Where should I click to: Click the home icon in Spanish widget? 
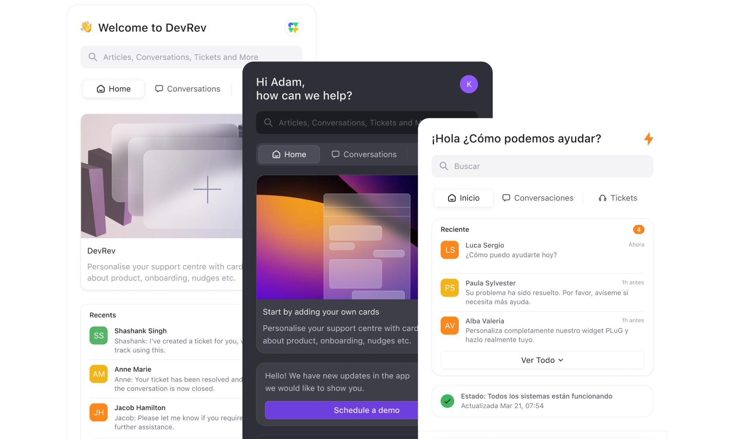[x=451, y=198]
